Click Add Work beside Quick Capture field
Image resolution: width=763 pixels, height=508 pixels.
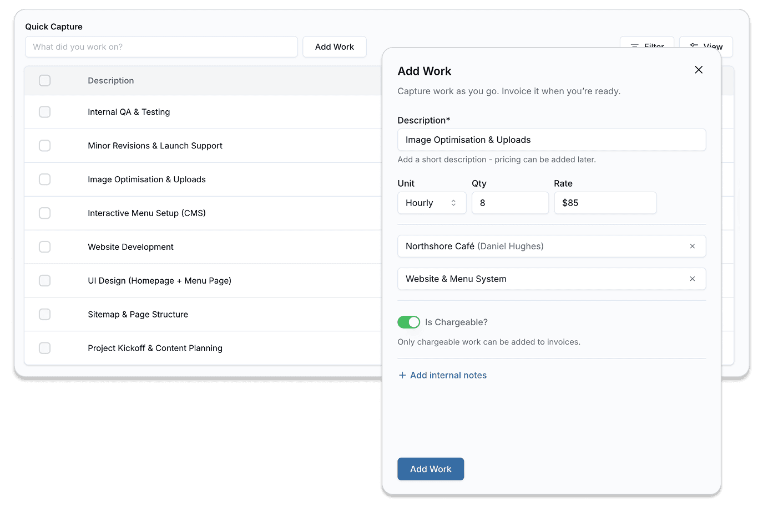[334, 47]
